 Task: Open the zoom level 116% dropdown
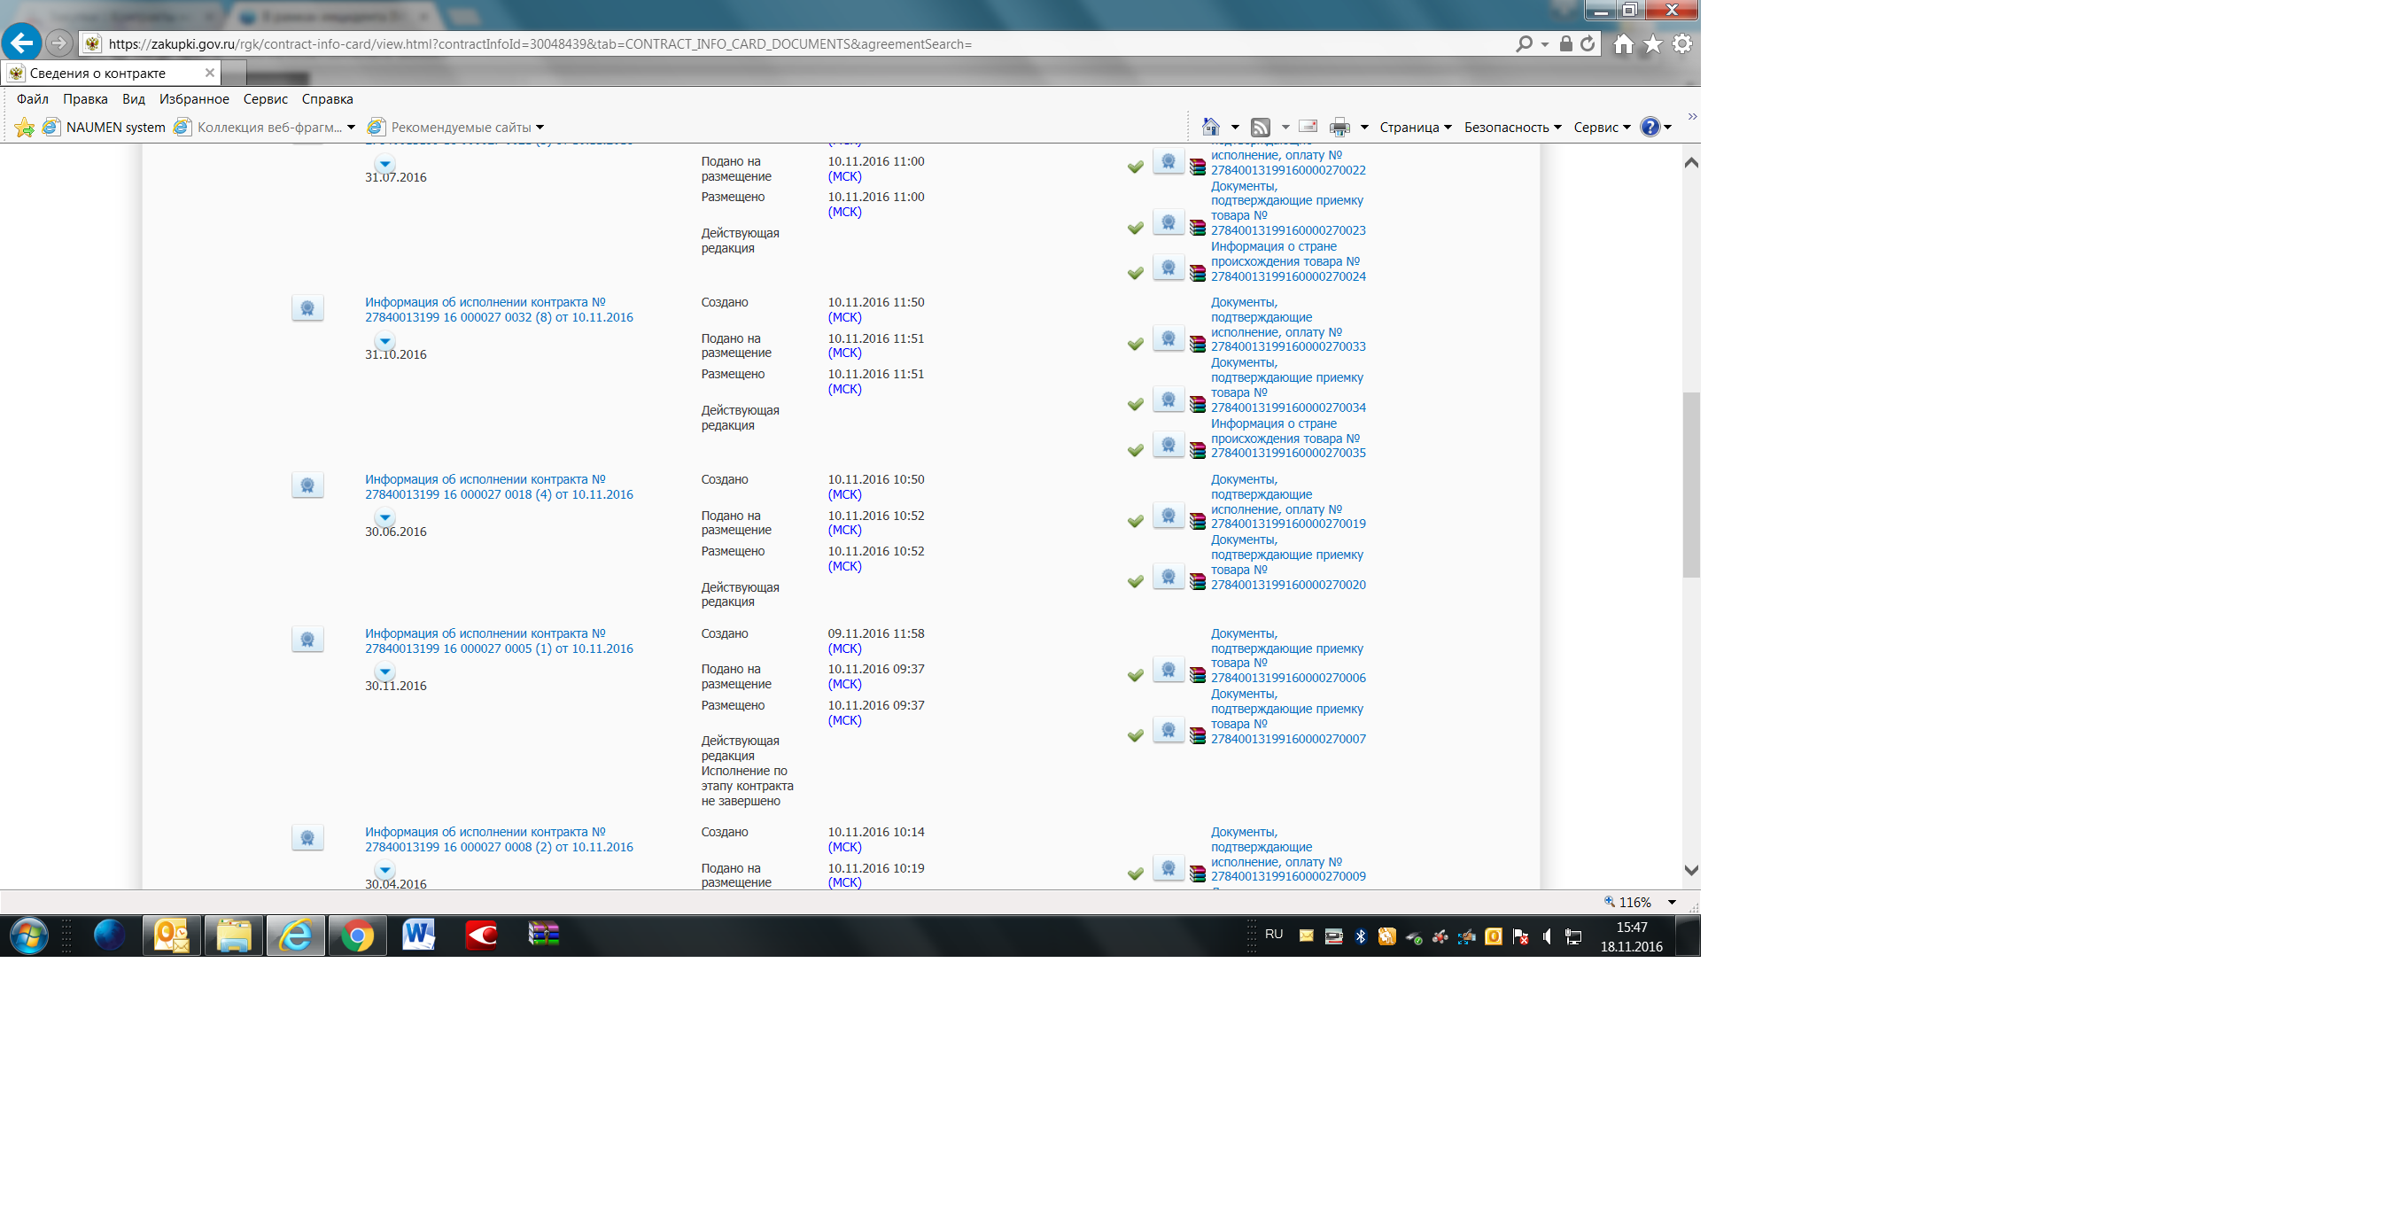1672,902
